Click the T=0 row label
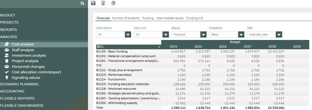 [x=99, y=65]
